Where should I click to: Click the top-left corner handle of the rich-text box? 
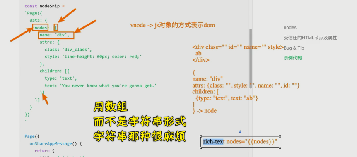pyautogui.click(x=201, y=136)
